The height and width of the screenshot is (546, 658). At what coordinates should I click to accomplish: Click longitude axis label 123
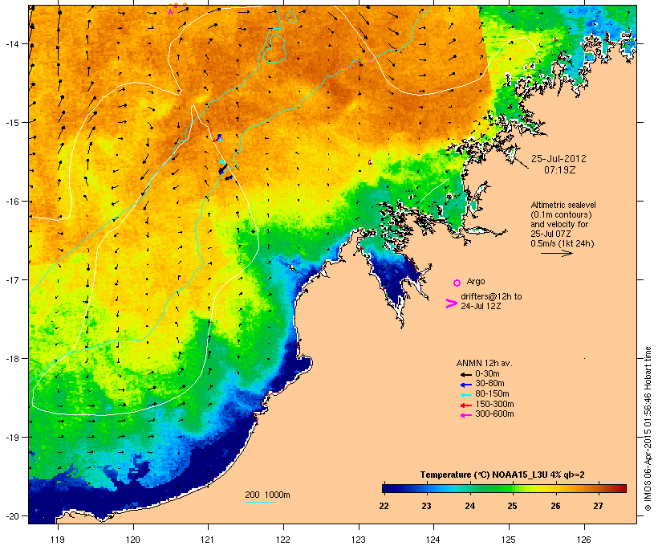click(359, 540)
